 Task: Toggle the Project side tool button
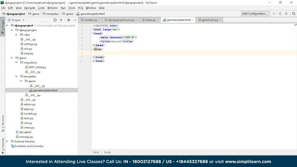pyautogui.click(x=3, y=26)
